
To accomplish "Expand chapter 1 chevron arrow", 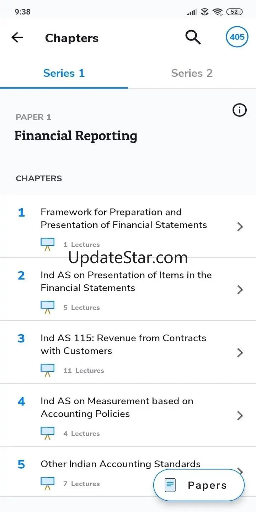I will click(240, 226).
